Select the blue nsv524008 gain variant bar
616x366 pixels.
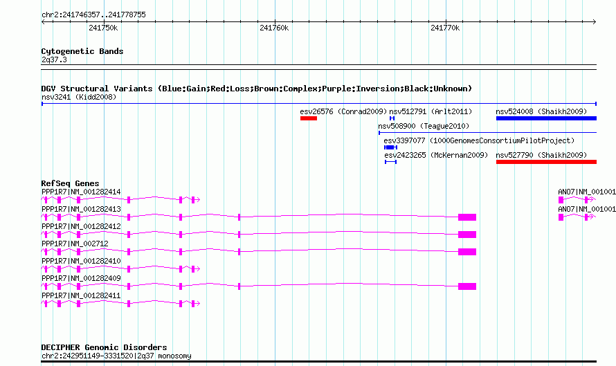pyautogui.click(x=546, y=118)
